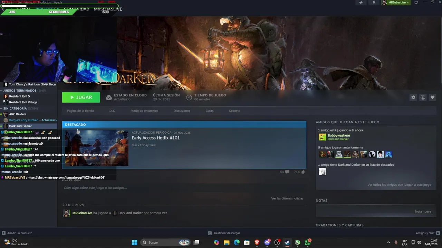Open Steam notifications bell icon
The width and height of the screenshot is (442, 248).
(374, 2)
